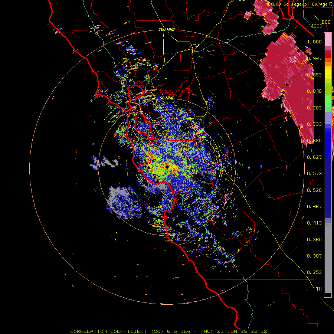Select the yellow segment of the color bar
This screenshot has height=334, width=334.
pos(328,73)
